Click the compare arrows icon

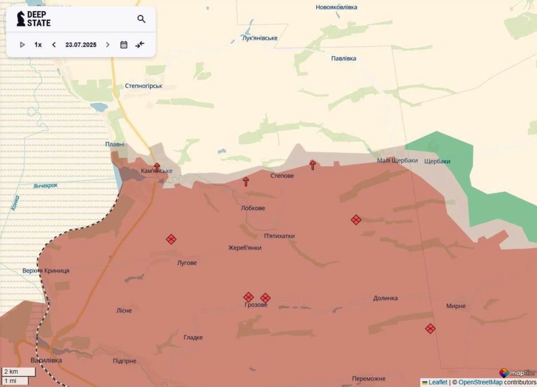click(139, 45)
